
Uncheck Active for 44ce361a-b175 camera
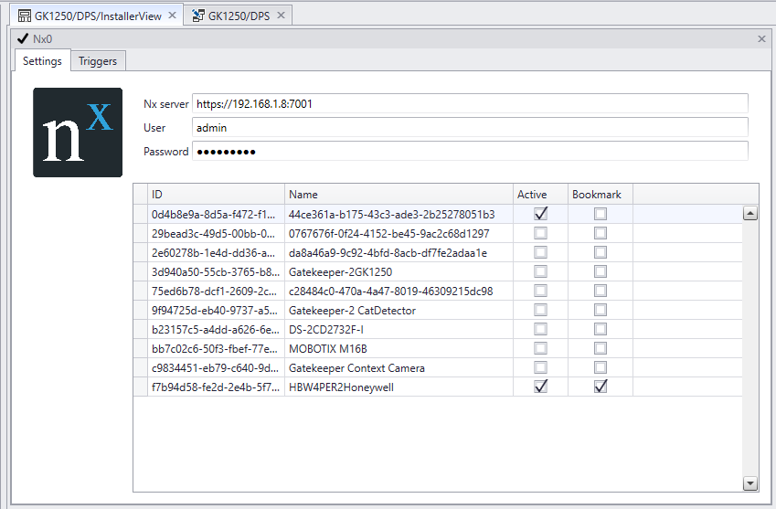coord(540,214)
